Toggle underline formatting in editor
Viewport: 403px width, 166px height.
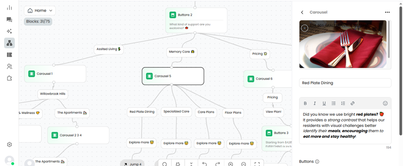click(324, 103)
